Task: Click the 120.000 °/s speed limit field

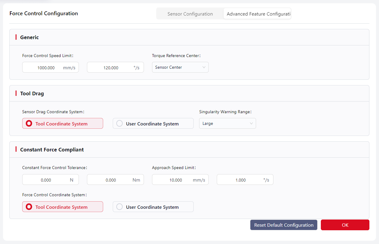Action: 111,67
